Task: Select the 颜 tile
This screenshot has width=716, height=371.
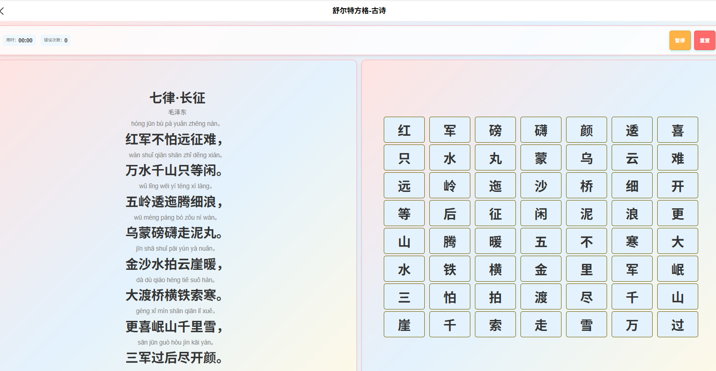Action: coord(587,130)
